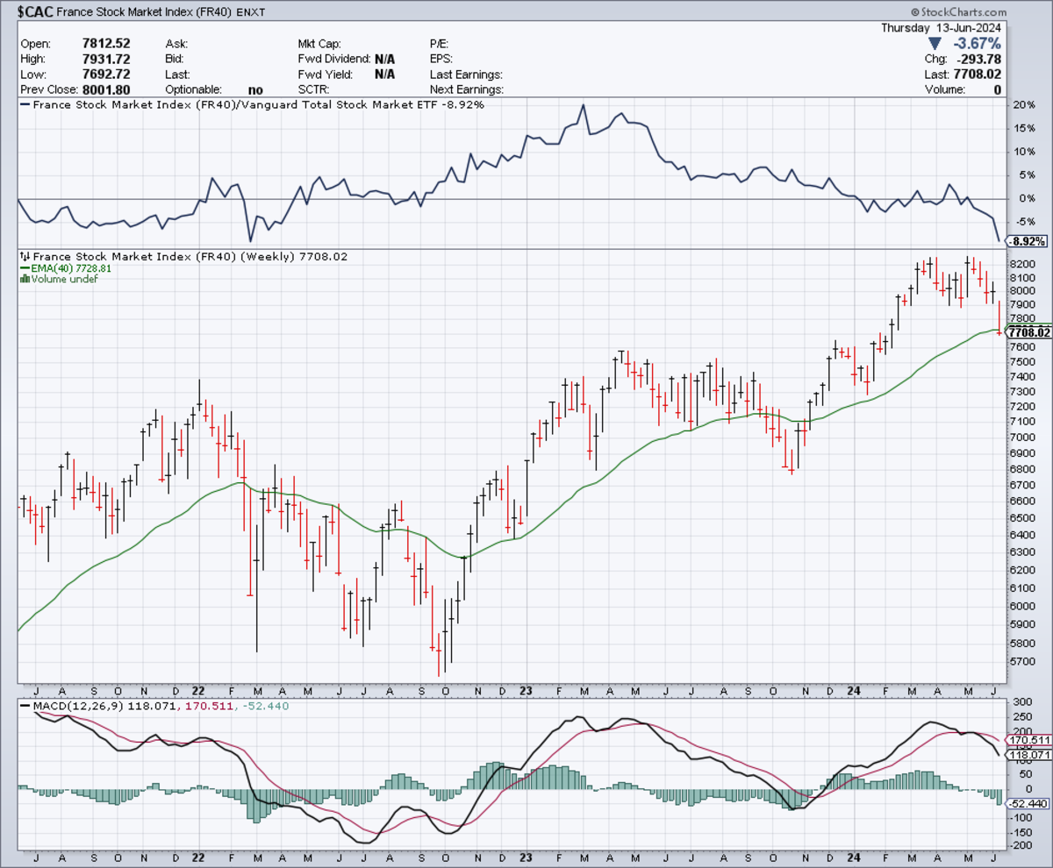Screen dimensions: 1053x868
Task: Select the -8.92% relative strength value tag
Action: point(1027,241)
